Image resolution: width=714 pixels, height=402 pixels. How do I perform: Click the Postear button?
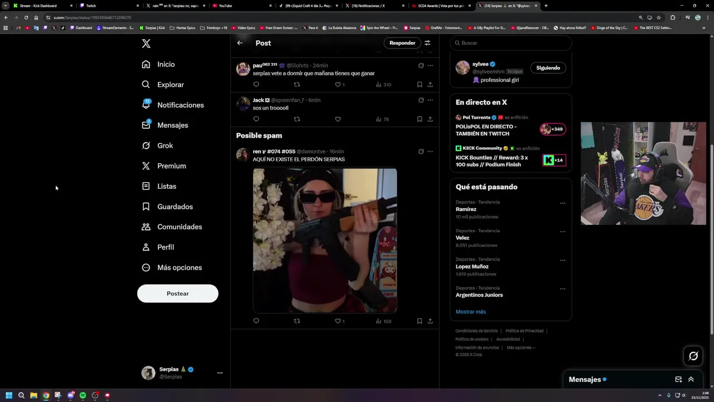pos(177,294)
